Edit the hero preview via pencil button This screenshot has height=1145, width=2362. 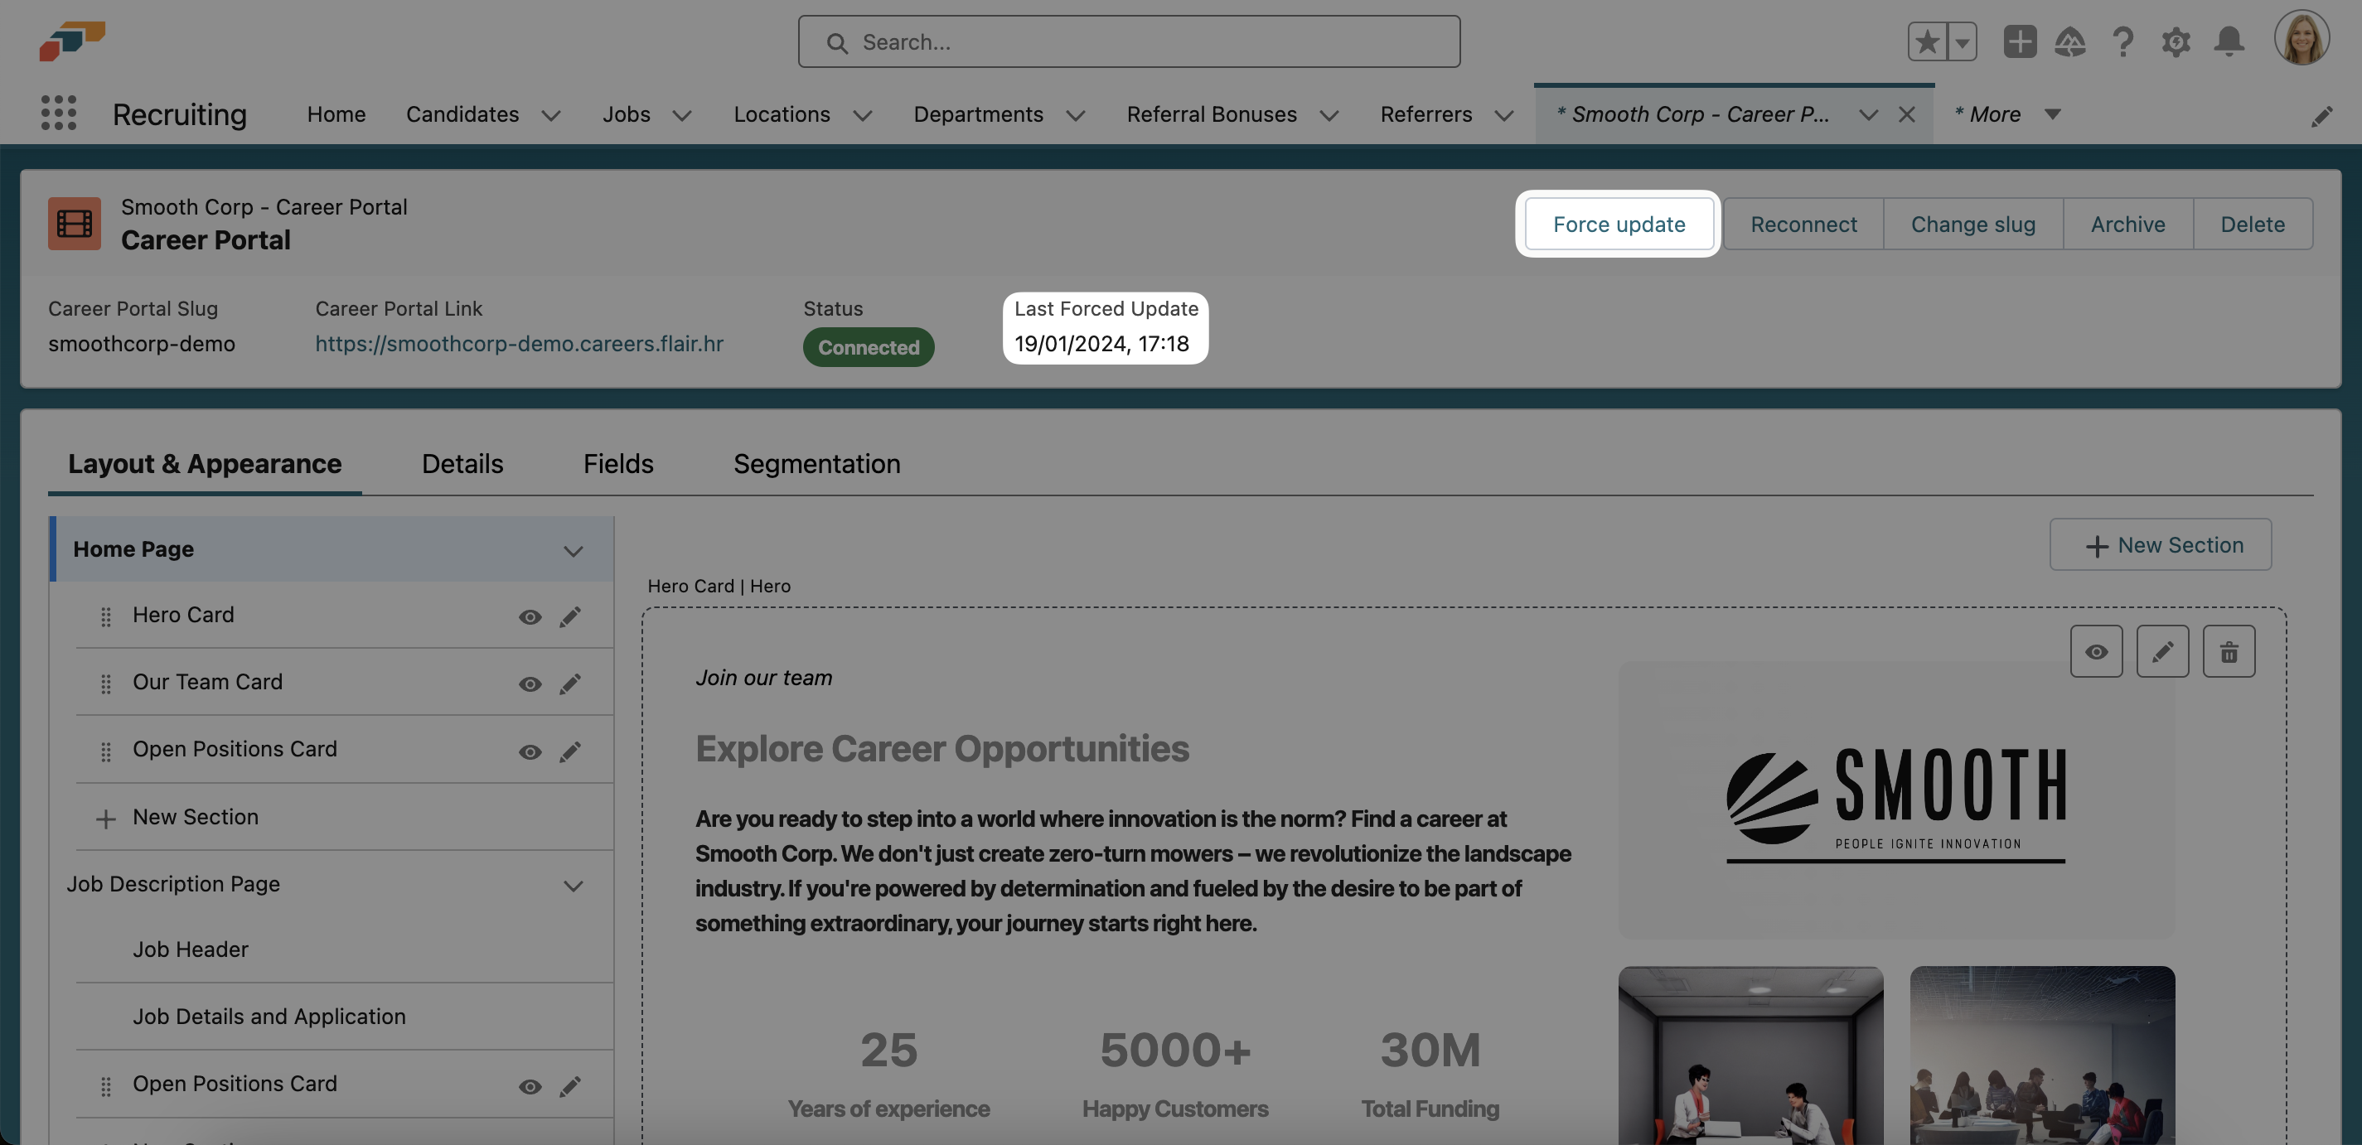[x=2162, y=652]
